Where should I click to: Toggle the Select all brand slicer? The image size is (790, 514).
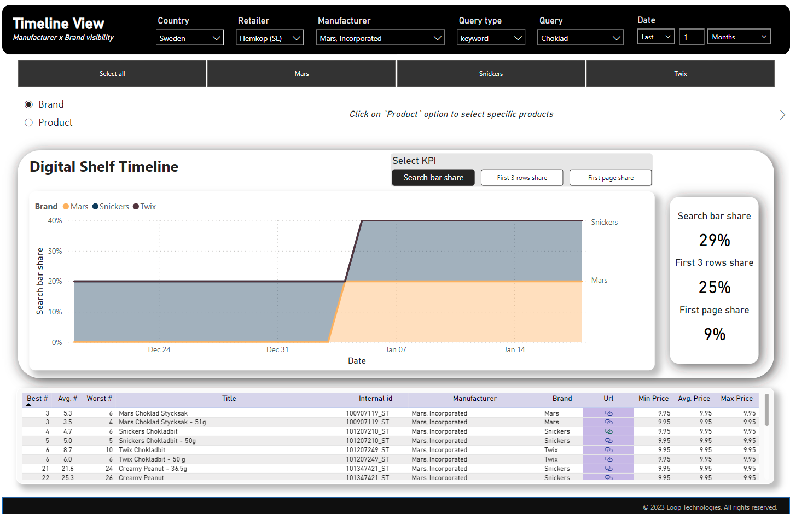pos(112,74)
